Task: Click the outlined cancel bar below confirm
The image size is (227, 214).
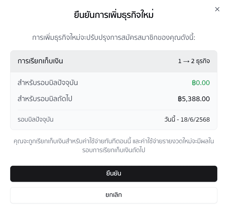Action: click(x=113, y=195)
